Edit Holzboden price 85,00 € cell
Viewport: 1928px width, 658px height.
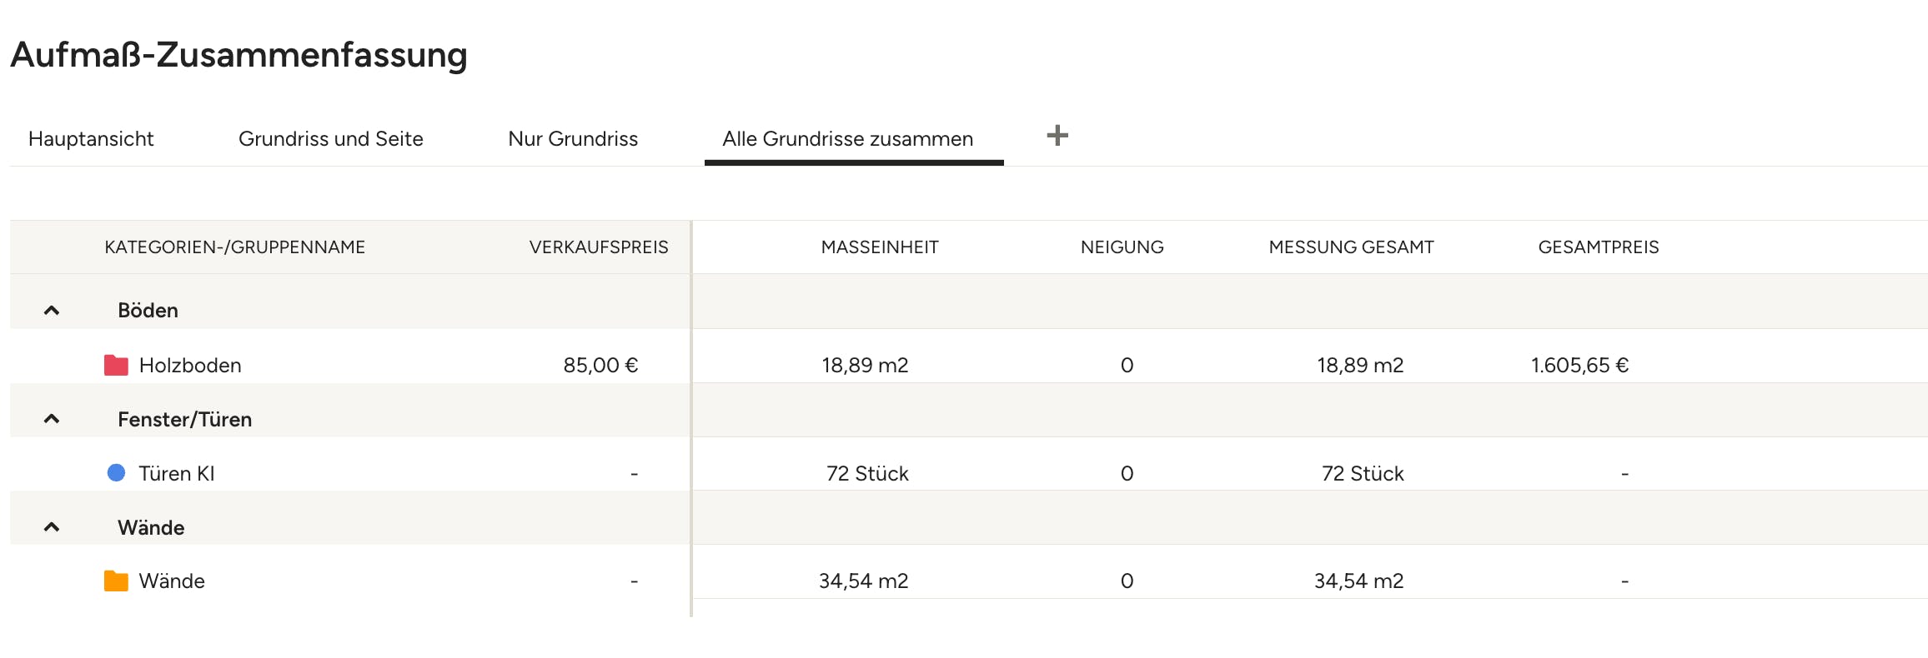tap(600, 365)
